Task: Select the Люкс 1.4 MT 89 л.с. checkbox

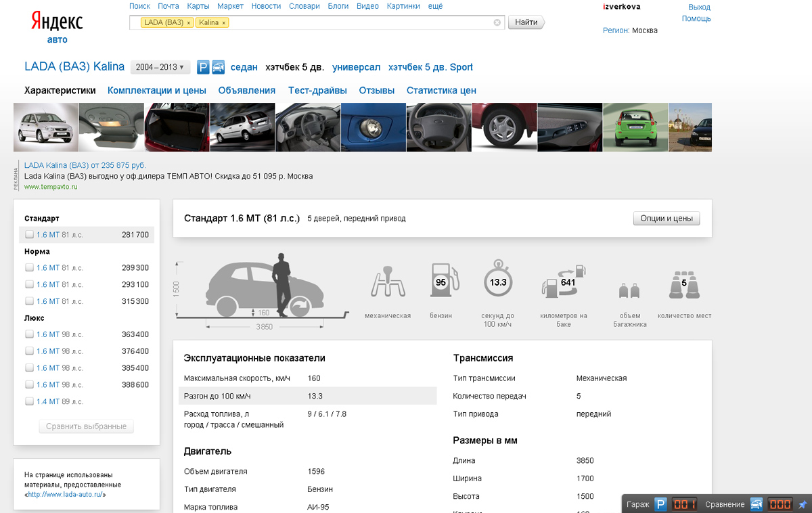Action: click(x=29, y=401)
